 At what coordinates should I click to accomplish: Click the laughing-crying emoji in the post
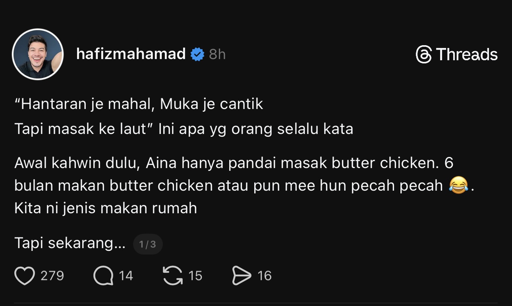pos(458,186)
